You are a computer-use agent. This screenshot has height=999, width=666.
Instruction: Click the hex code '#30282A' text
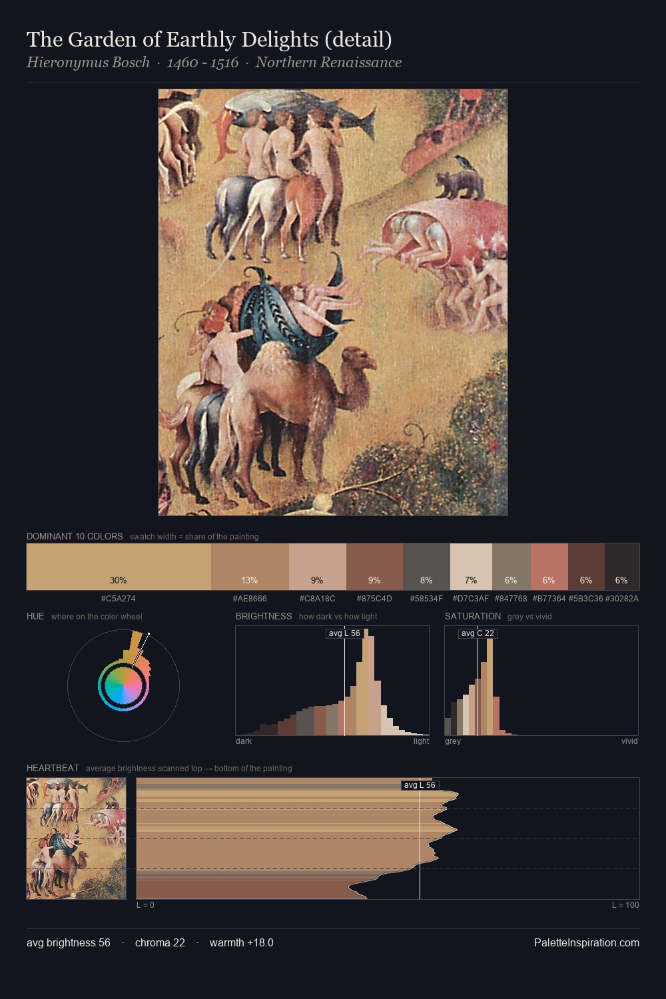pyautogui.click(x=622, y=598)
